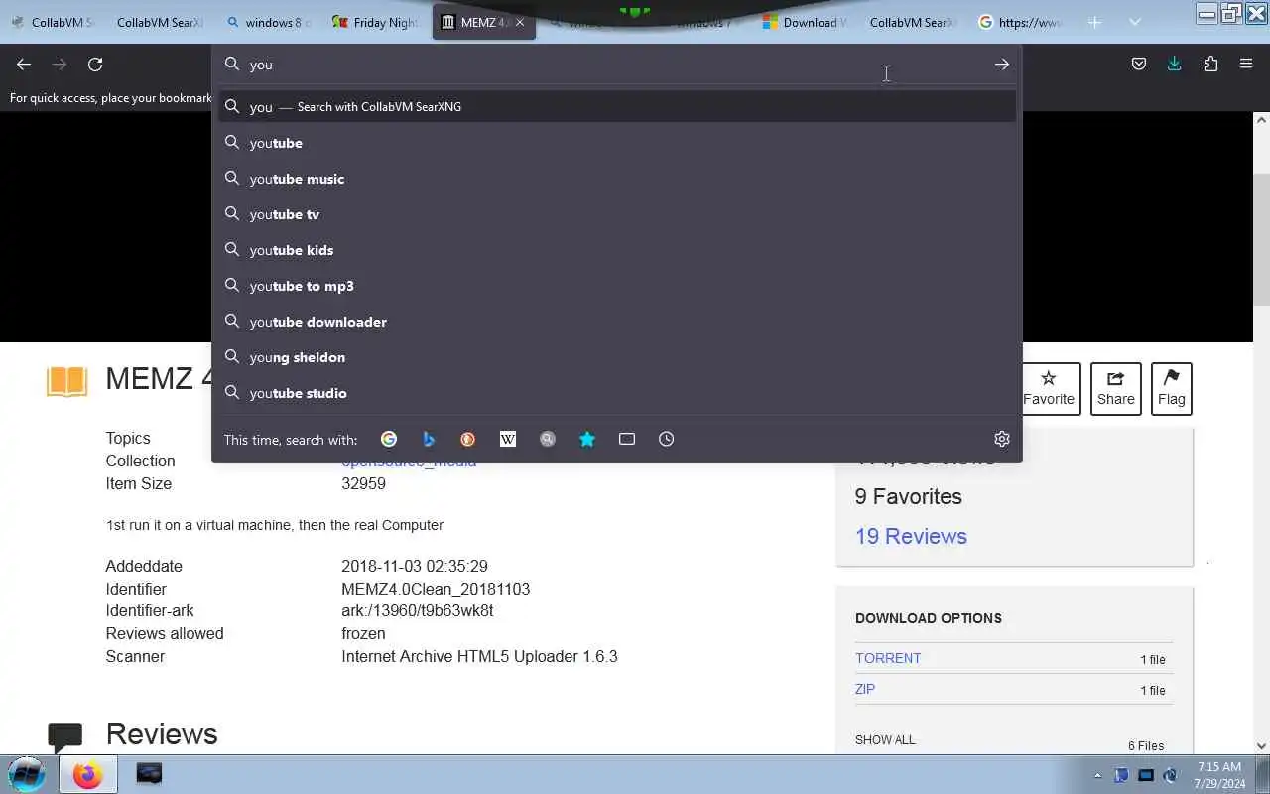
Task: Click the Favorite star button
Action: 1049,388
